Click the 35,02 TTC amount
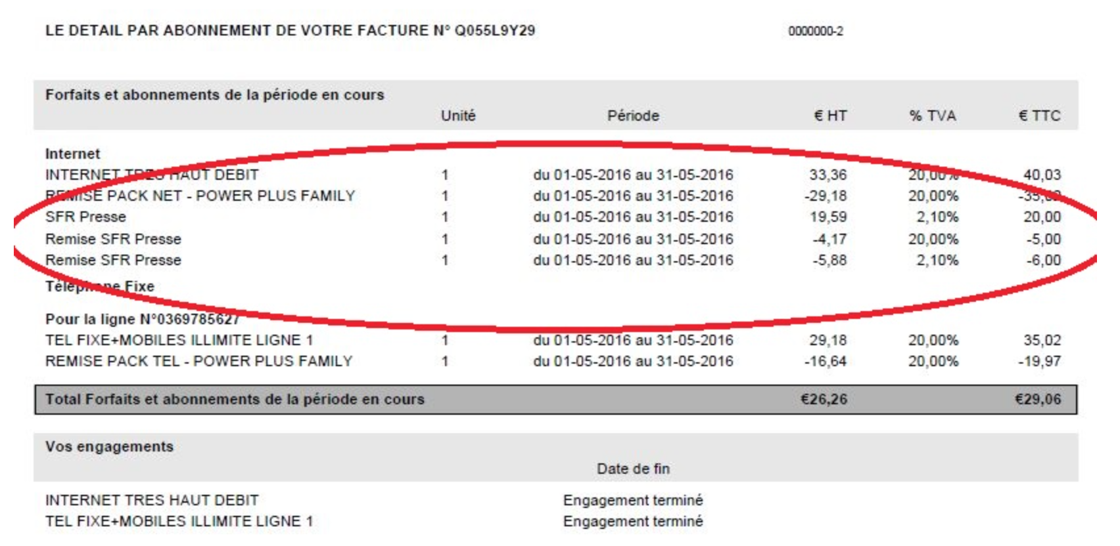The height and width of the screenshot is (546, 1120). (x=1042, y=341)
